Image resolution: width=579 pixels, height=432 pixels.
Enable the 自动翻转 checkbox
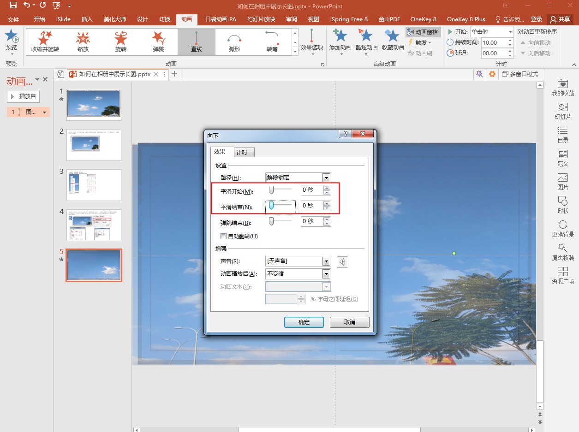coord(224,237)
